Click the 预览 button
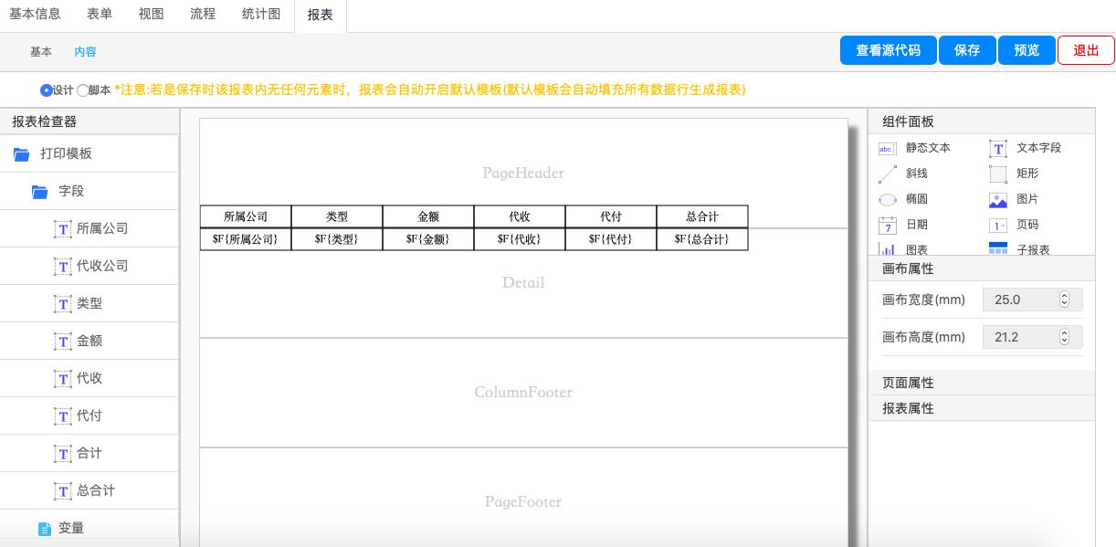The width and height of the screenshot is (1116, 547). 1027,50
